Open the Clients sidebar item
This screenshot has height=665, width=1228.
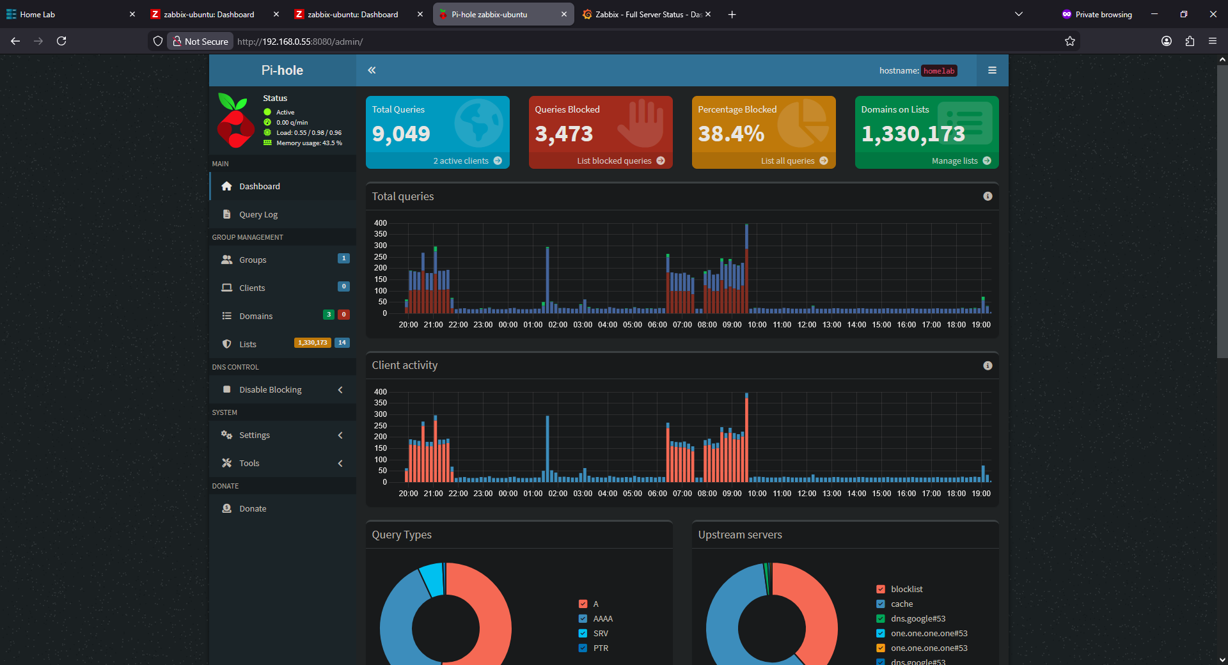click(283, 288)
